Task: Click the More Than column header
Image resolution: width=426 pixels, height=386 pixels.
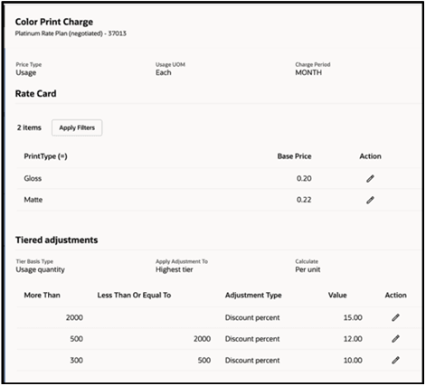Action: [42, 296]
